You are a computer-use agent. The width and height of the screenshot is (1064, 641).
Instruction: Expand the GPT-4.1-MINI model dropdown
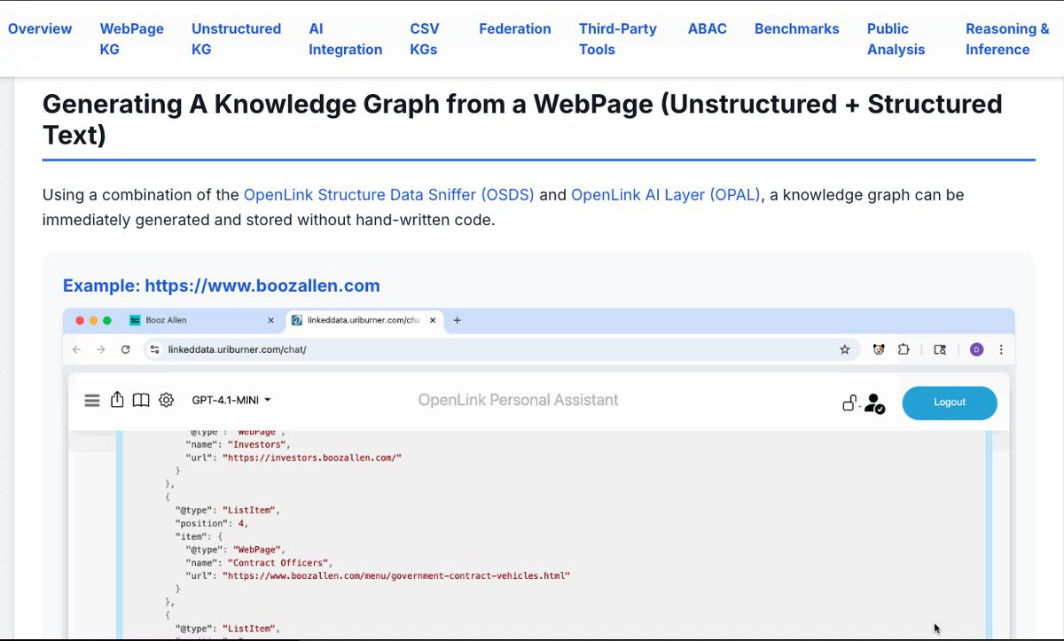click(231, 401)
